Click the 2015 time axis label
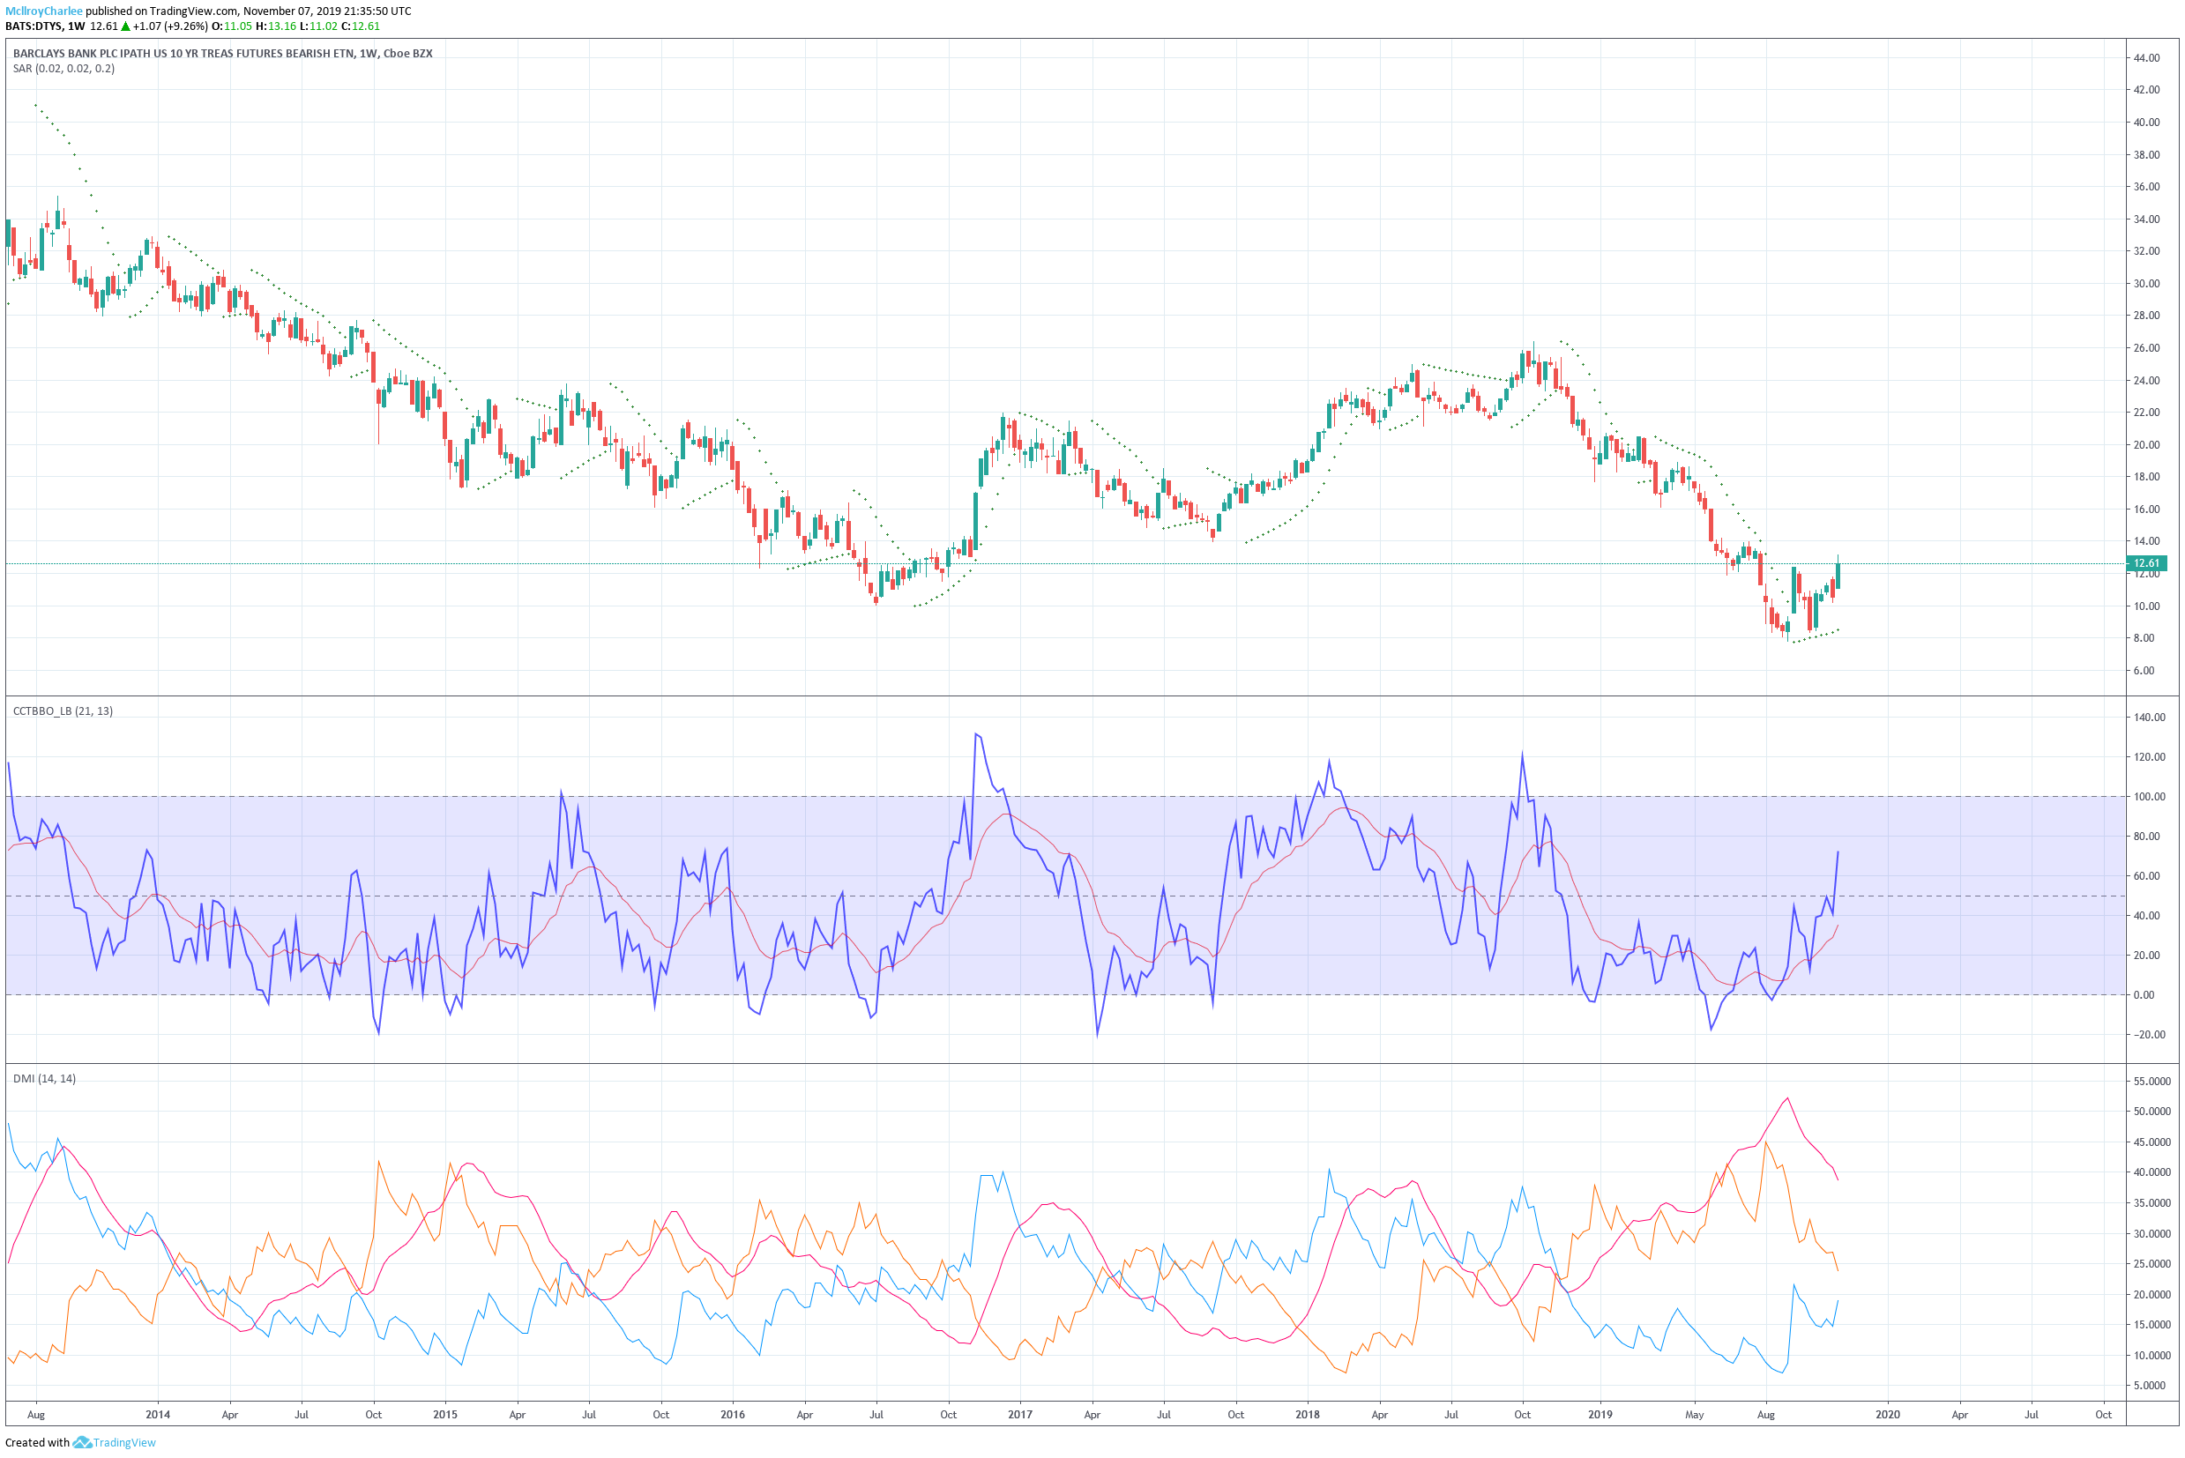2185x1458 pixels. (x=445, y=1415)
